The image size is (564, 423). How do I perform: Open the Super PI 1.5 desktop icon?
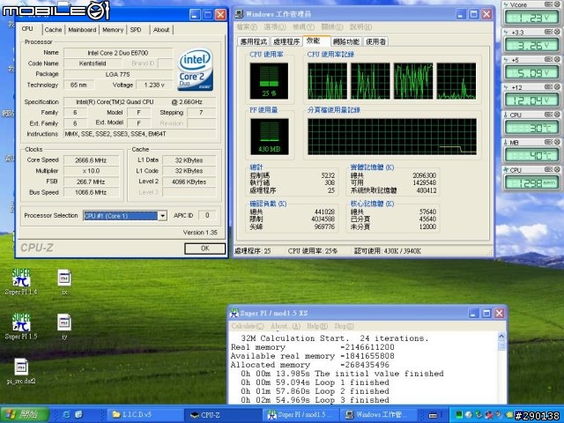click(20, 323)
